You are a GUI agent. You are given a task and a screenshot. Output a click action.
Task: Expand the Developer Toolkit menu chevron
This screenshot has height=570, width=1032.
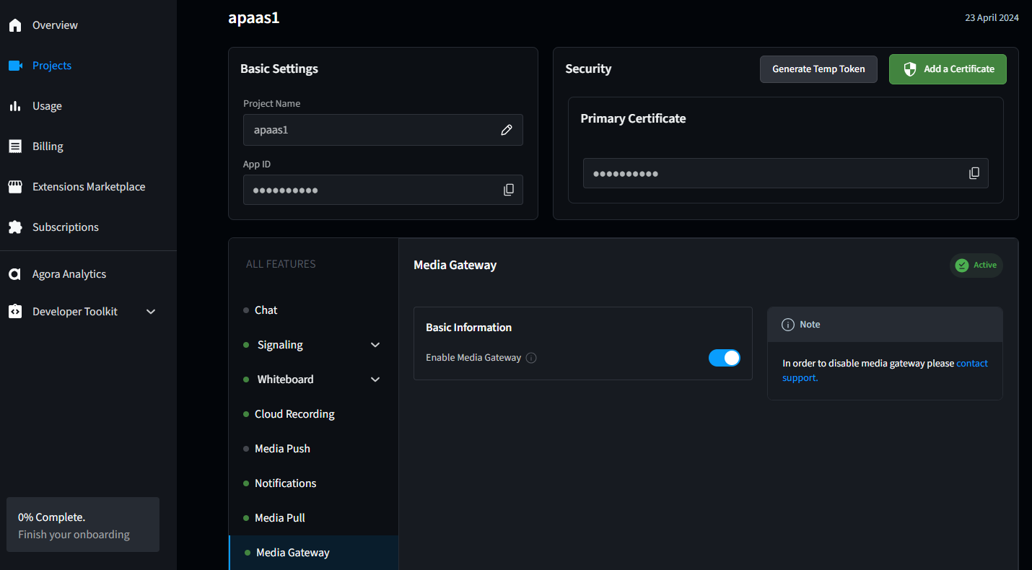[x=151, y=312]
